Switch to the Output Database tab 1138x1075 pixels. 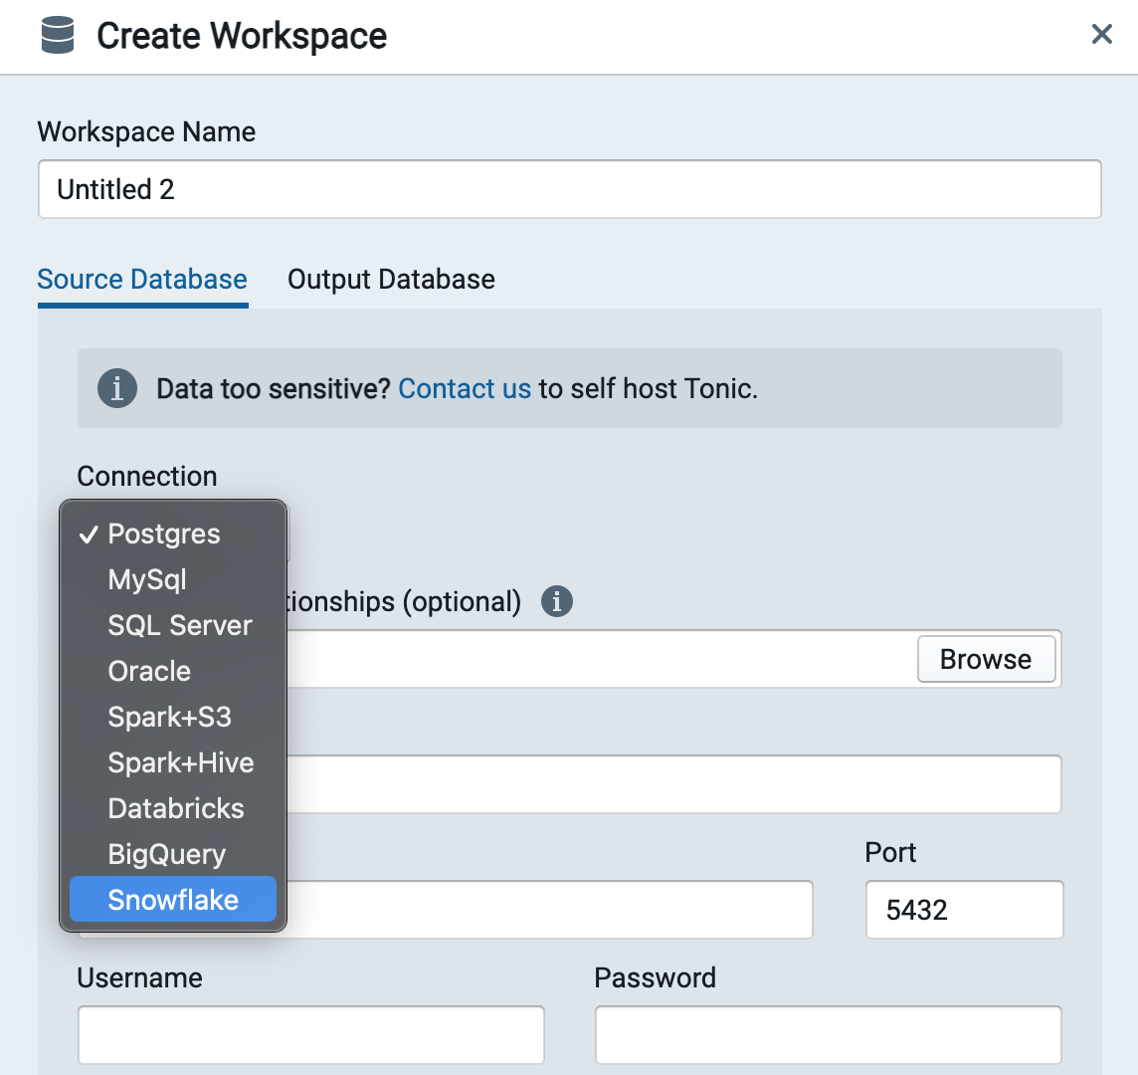coord(391,280)
